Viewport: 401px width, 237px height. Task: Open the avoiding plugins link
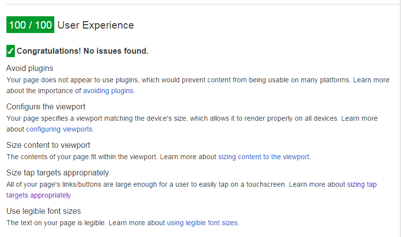click(108, 91)
